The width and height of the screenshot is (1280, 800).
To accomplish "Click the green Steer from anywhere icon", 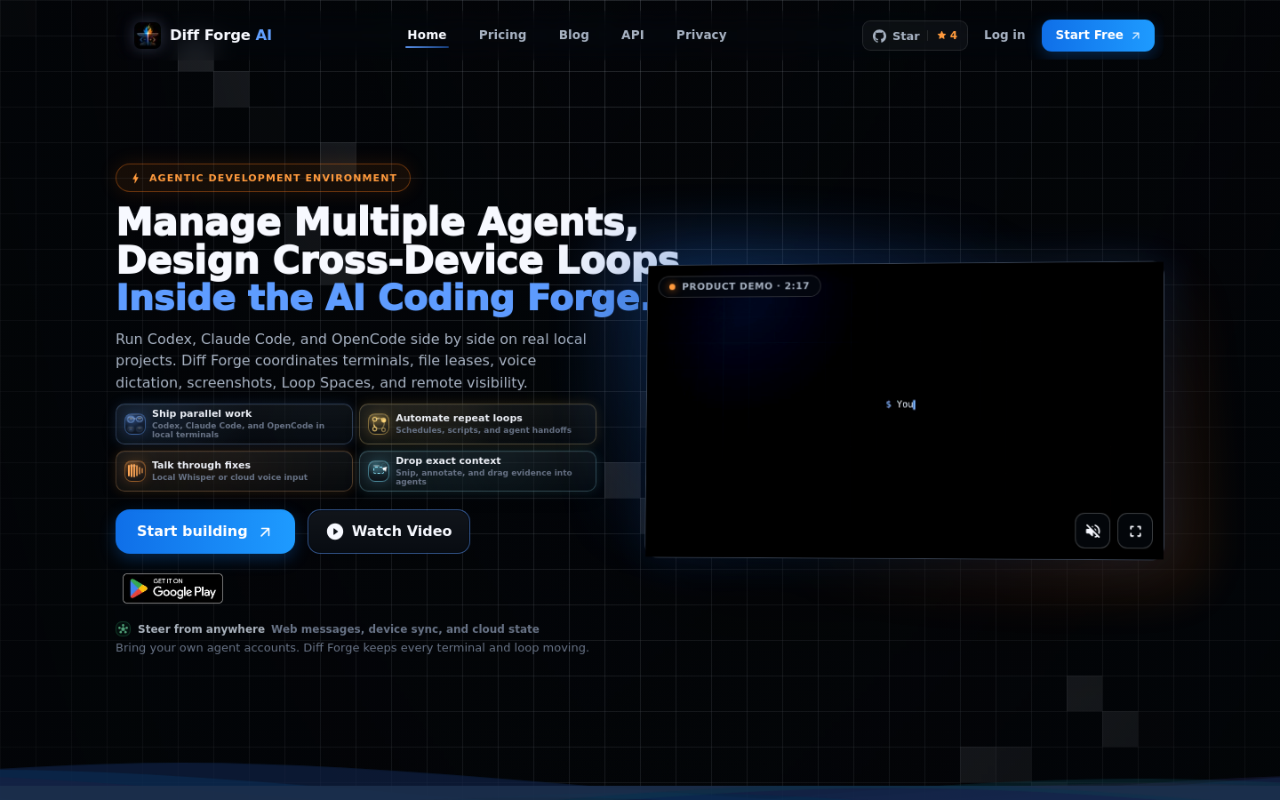I will 123,628.
